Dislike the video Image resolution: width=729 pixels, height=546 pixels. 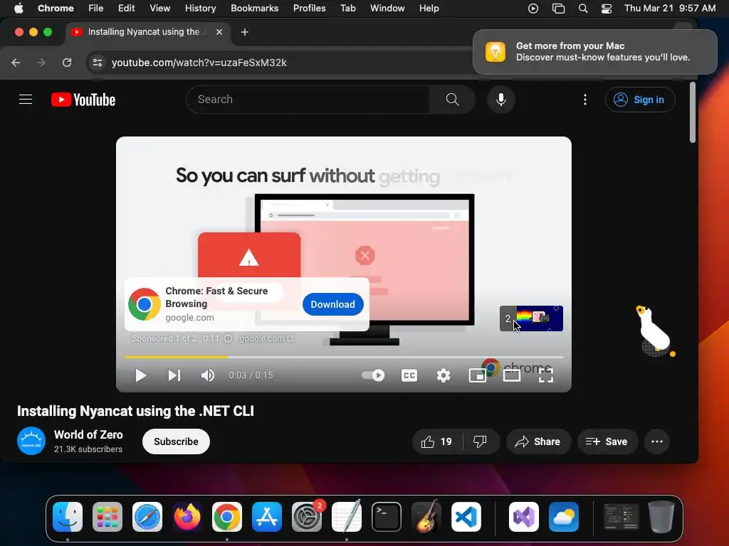point(481,441)
